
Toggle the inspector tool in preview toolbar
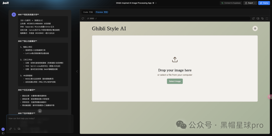point(262,19)
